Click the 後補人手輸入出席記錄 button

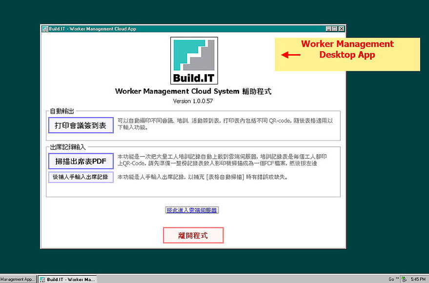(81, 177)
